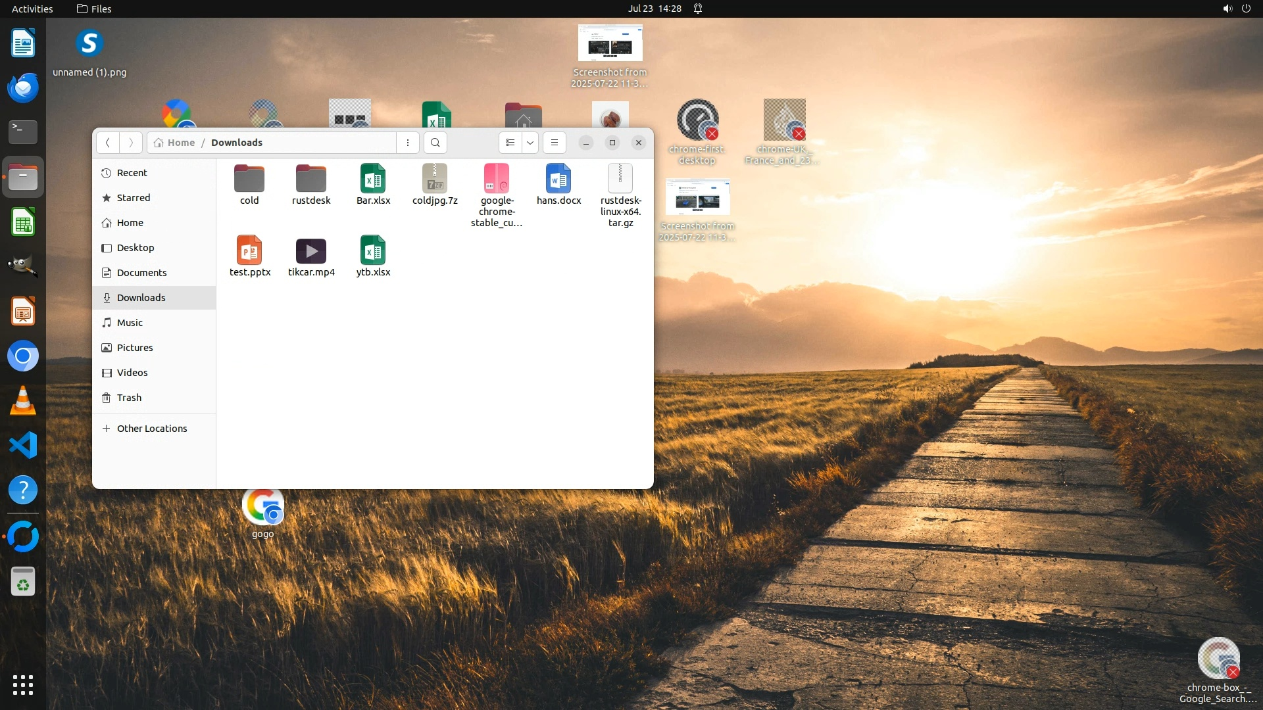Select the hans.docx document icon
The width and height of the screenshot is (1263, 710).
click(x=558, y=179)
